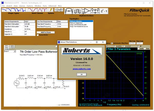Open the Export dropdown
This screenshot has width=154, height=111.
(10, 51)
